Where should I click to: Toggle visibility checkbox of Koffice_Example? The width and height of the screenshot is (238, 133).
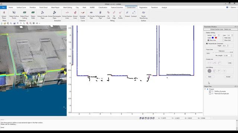[x=210, y=91]
